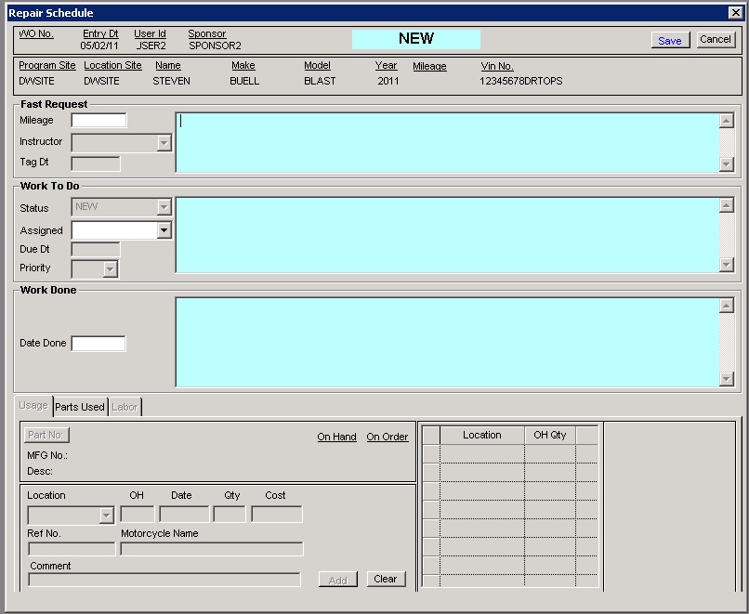This screenshot has width=749, height=614.
Task: Click inside the Fast Request text area
Action: (x=446, y=142)
